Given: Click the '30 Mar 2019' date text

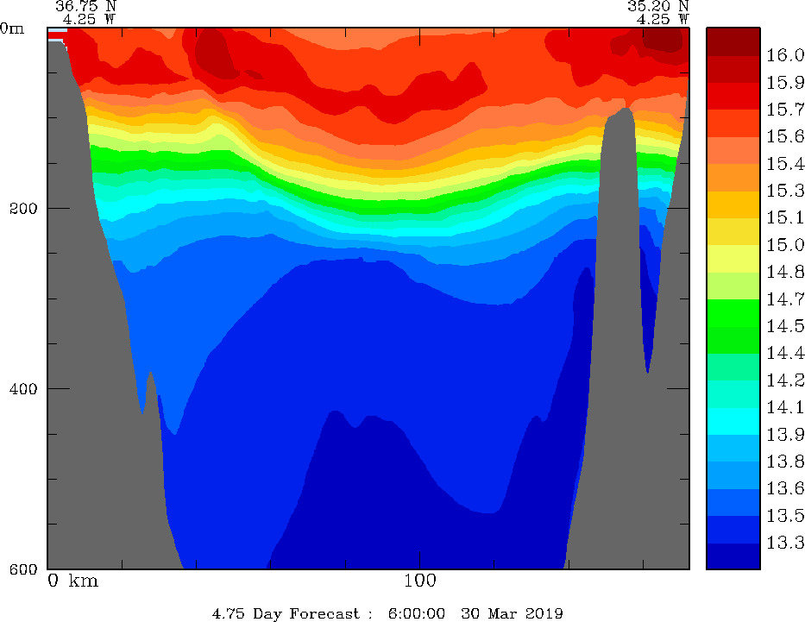Looking at the screenshot, I should (512, 613).
